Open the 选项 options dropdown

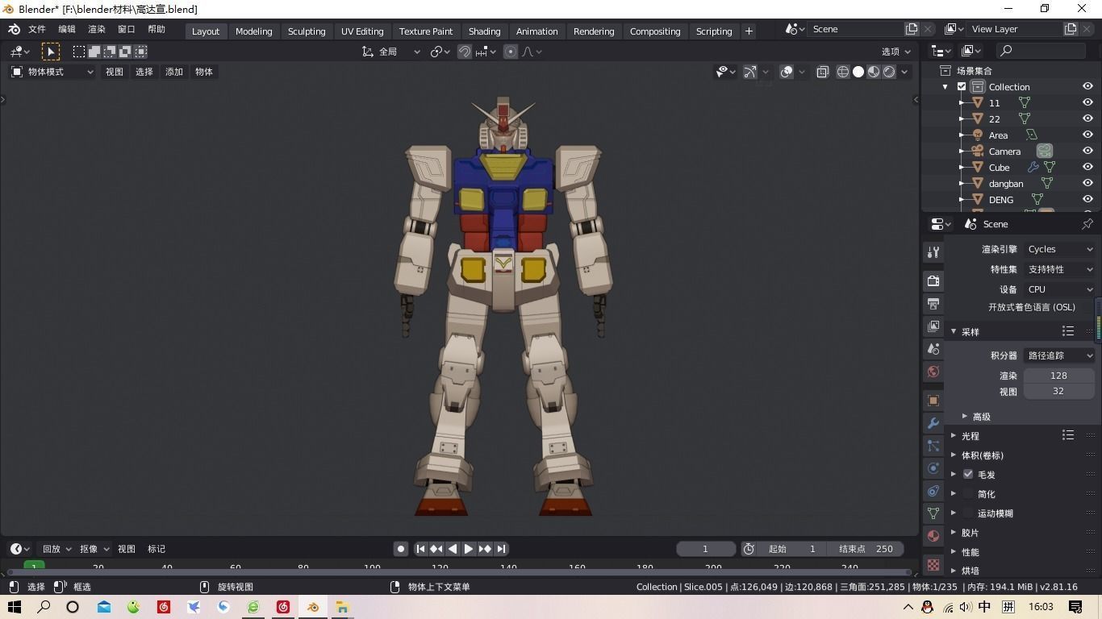click(x=895, y=52)
